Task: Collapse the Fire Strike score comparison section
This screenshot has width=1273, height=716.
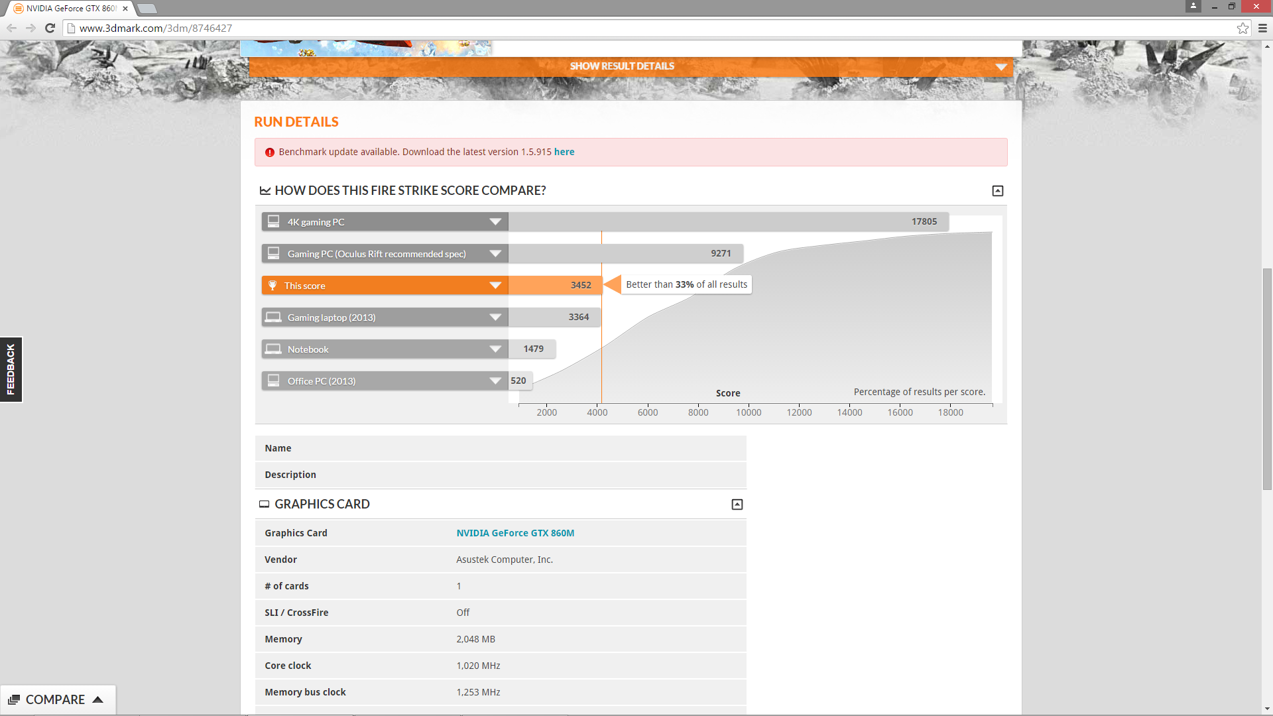Action: pos(997,191)
